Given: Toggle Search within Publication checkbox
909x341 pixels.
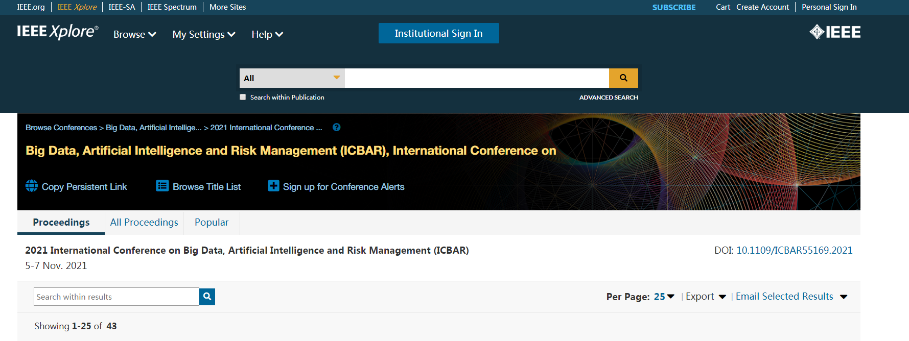Looking at the screenshot, I should coord(243,97).
